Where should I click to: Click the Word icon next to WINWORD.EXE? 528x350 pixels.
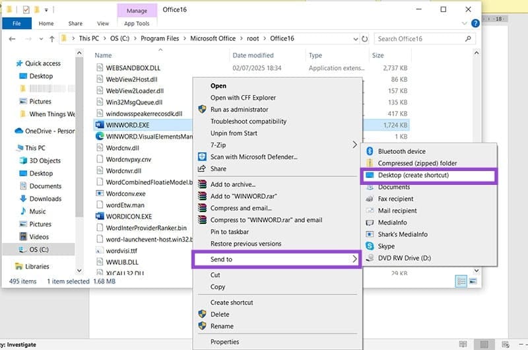(x=100, y=123)
